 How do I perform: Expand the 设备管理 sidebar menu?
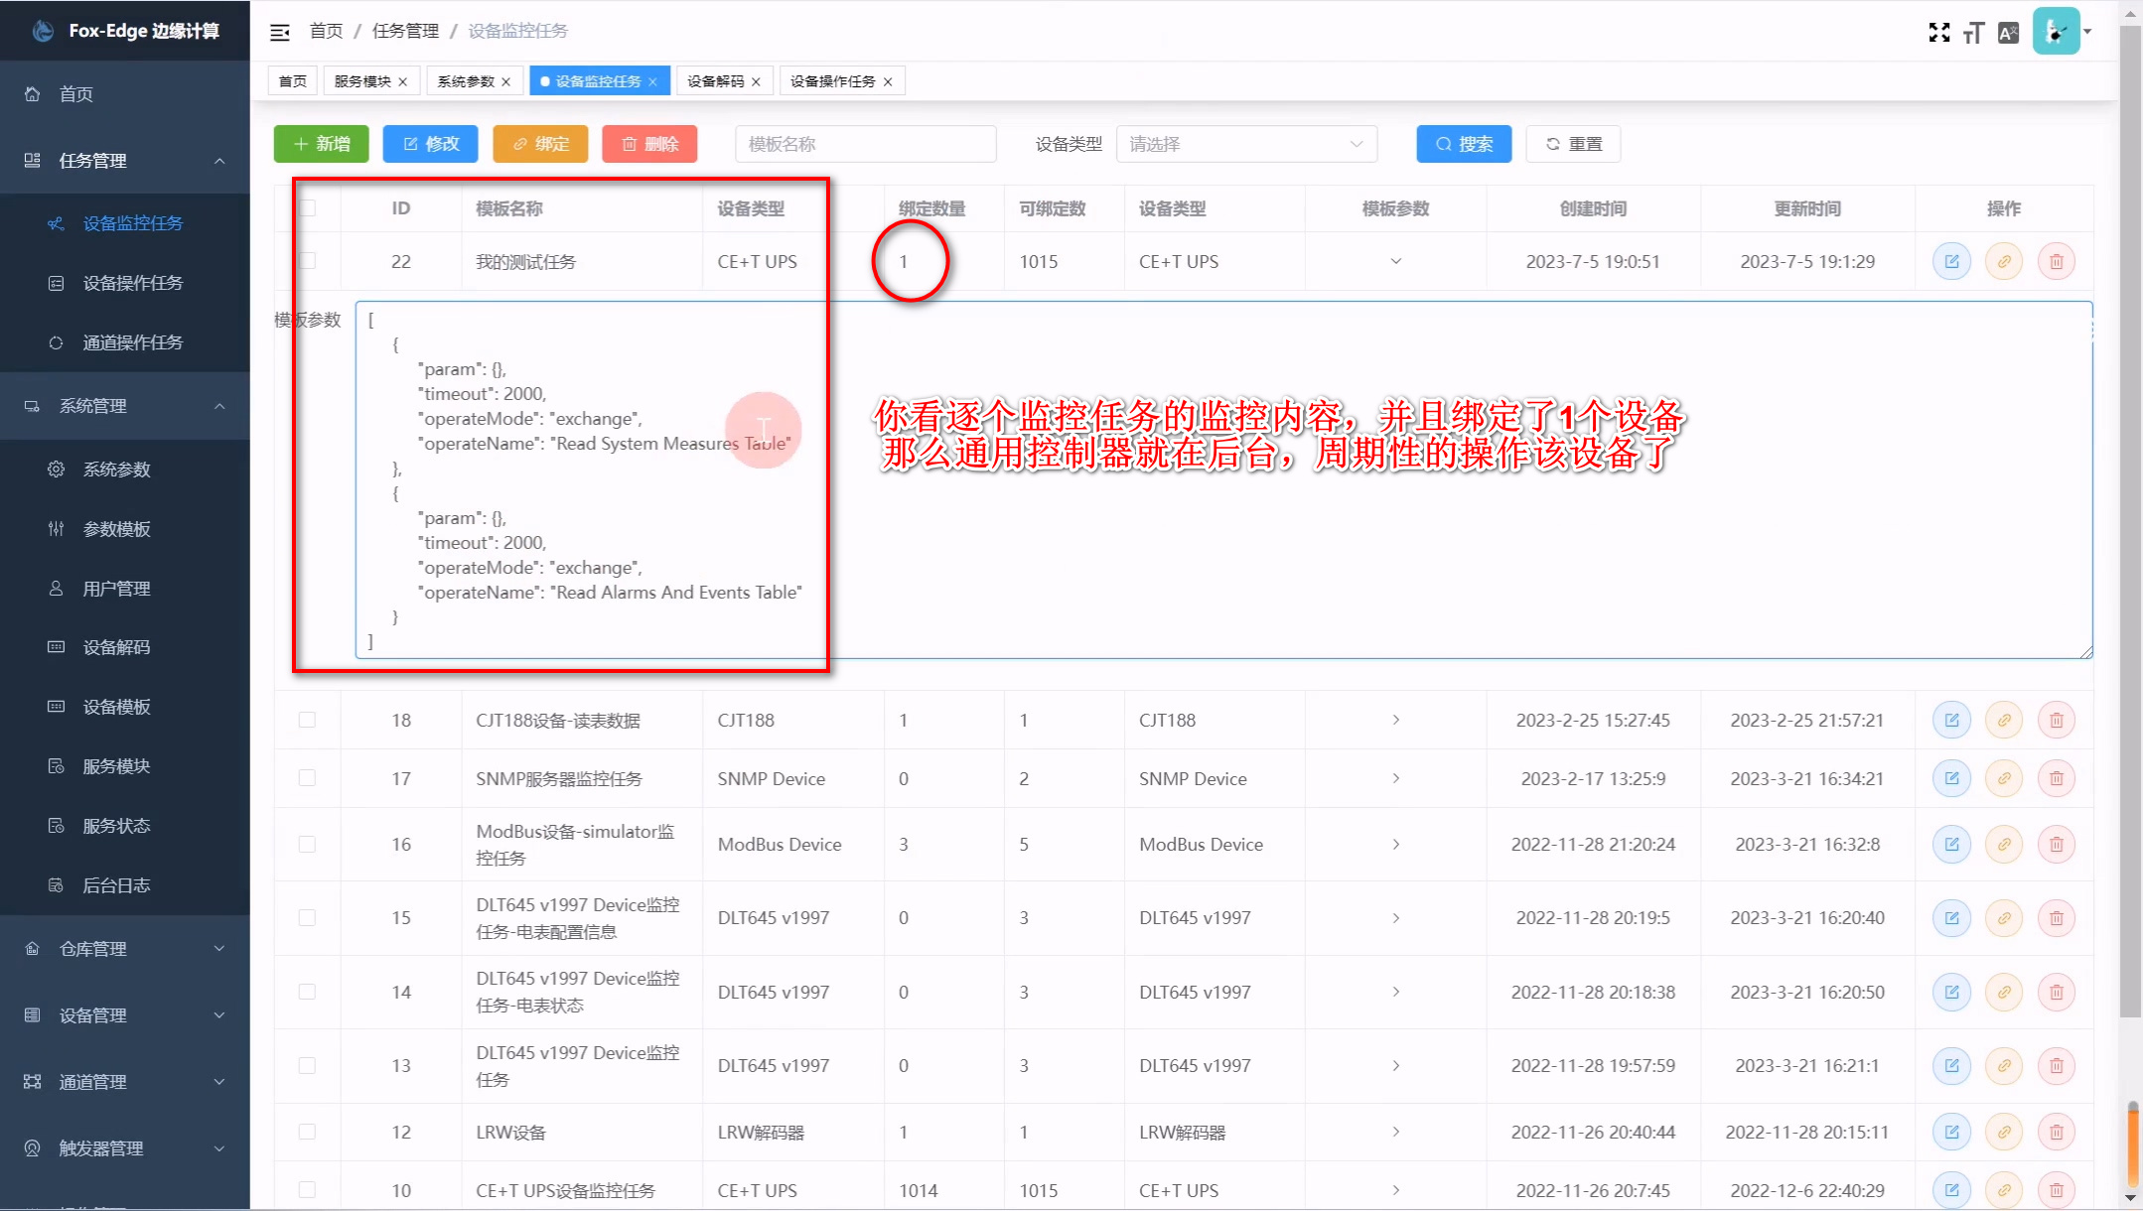125,1015
